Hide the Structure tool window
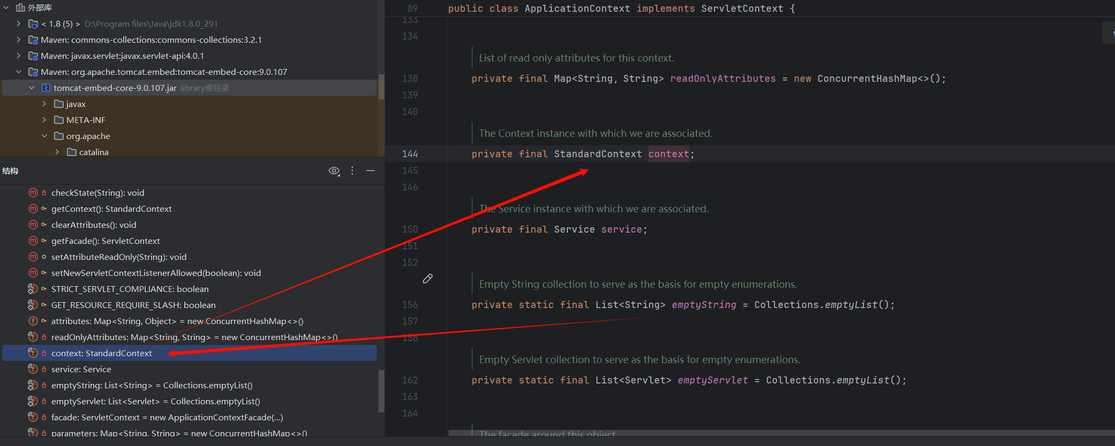The image size is (1115, 446). click(x=370, y=171)
